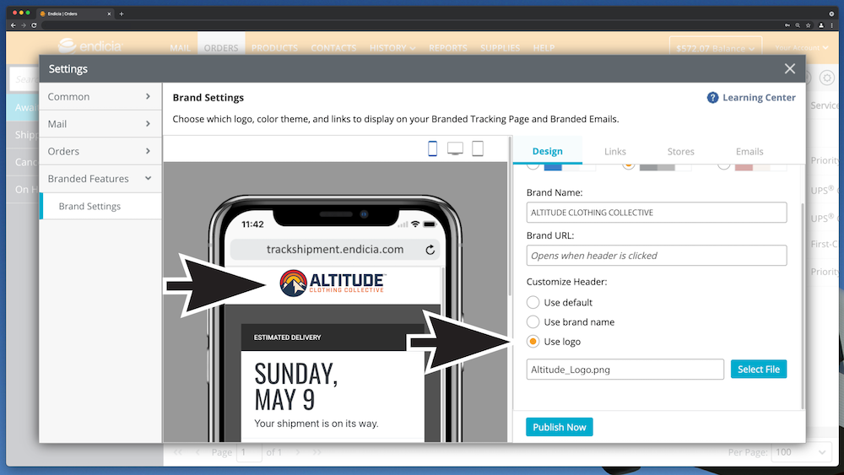Open the Learning Center link
844x475 pixels.
(759, 97)
